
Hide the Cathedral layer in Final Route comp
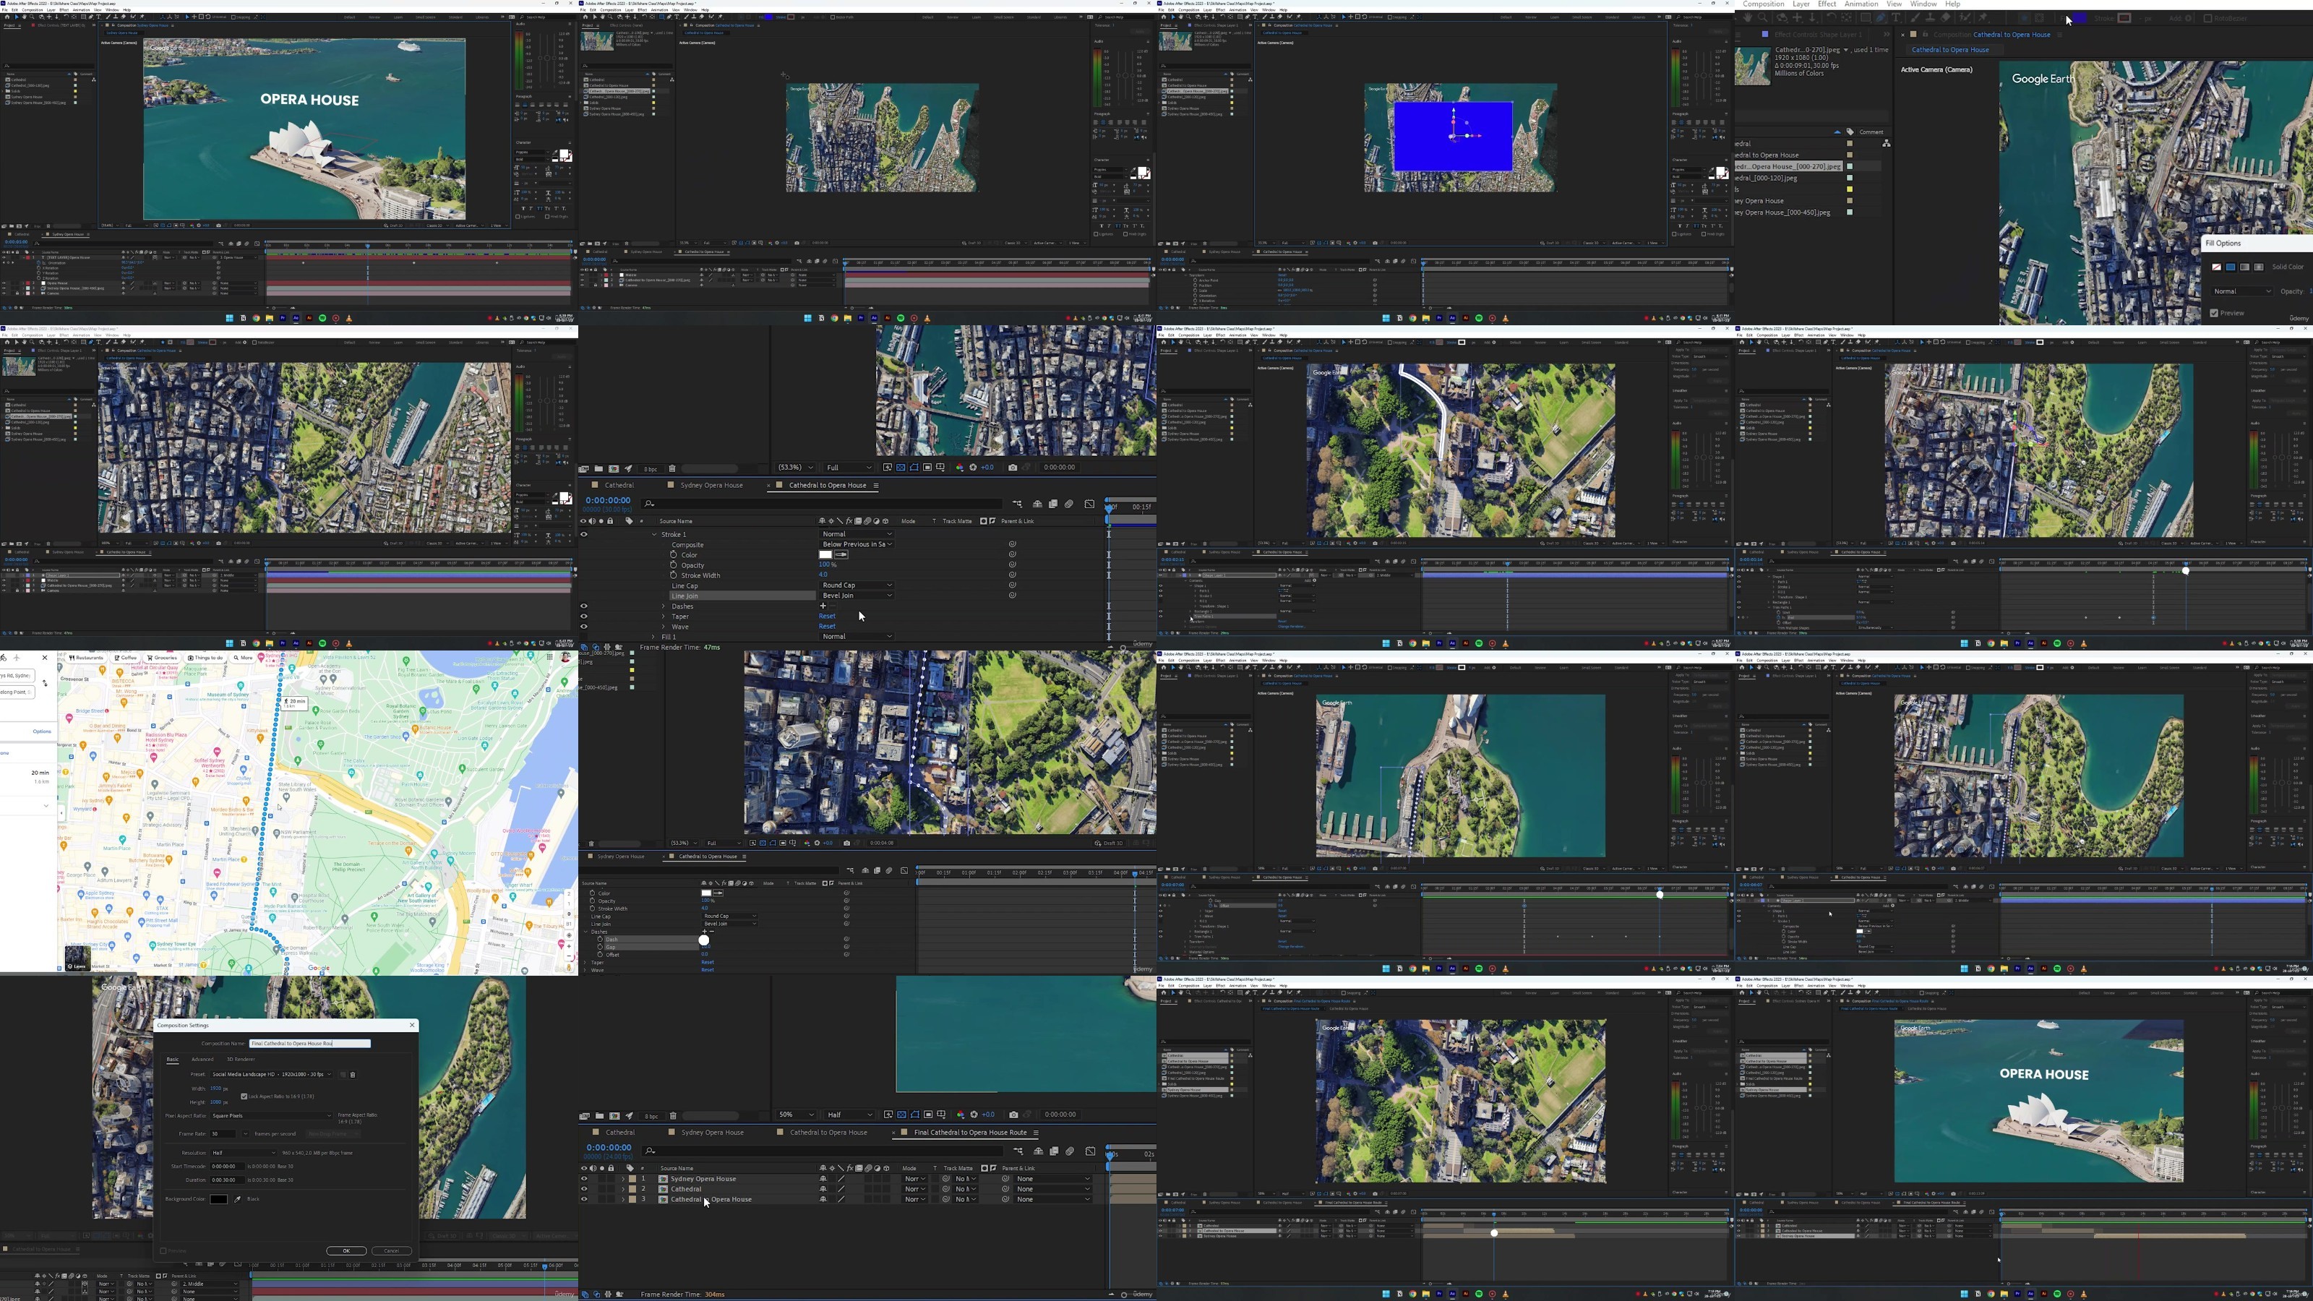(583, 1189)
